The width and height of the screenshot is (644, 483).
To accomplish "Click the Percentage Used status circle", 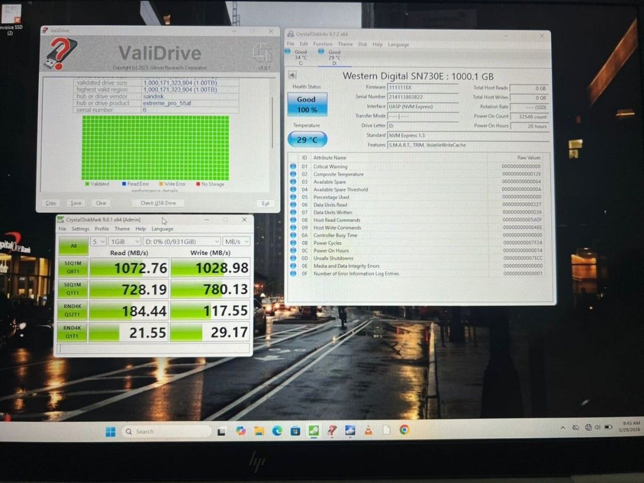I will coord(293,197).
